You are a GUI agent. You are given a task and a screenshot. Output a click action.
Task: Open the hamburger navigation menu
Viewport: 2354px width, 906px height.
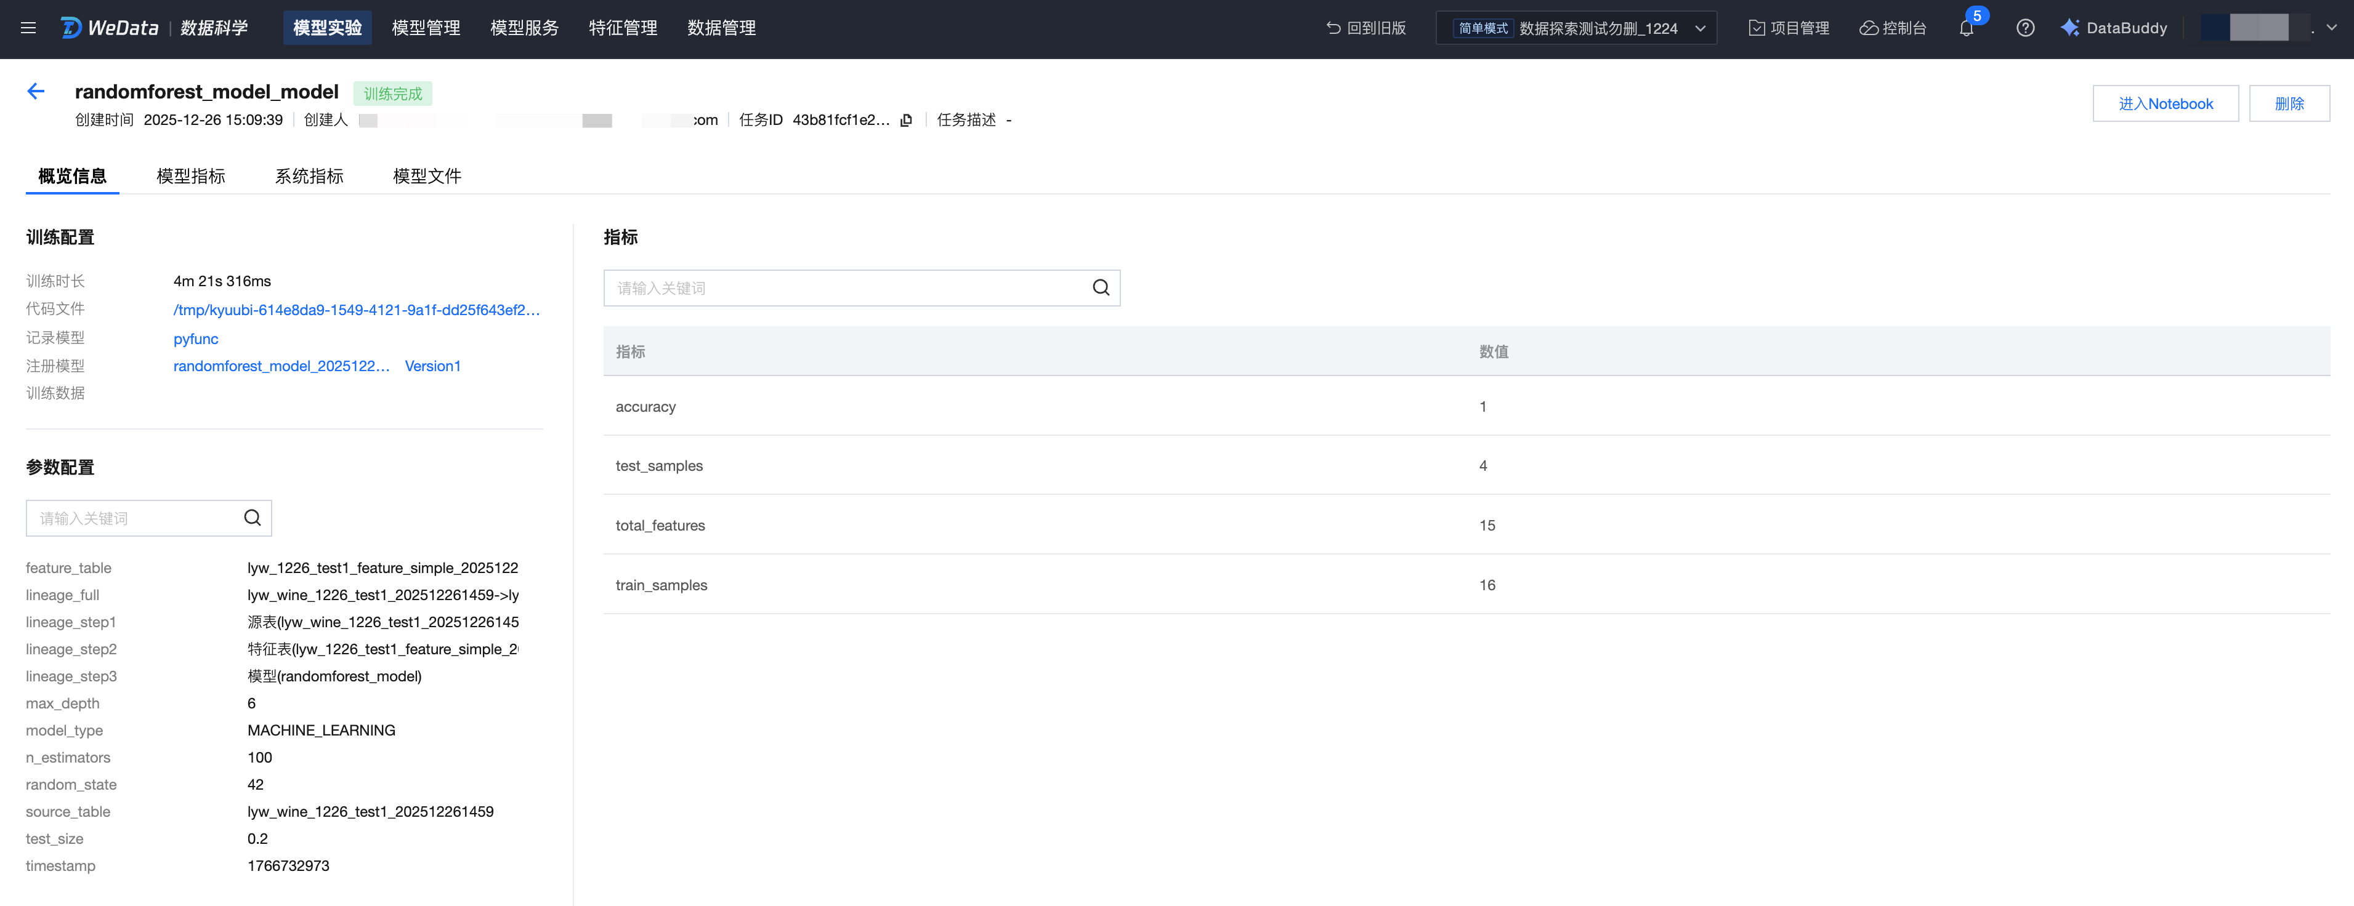tap(28, 28)
